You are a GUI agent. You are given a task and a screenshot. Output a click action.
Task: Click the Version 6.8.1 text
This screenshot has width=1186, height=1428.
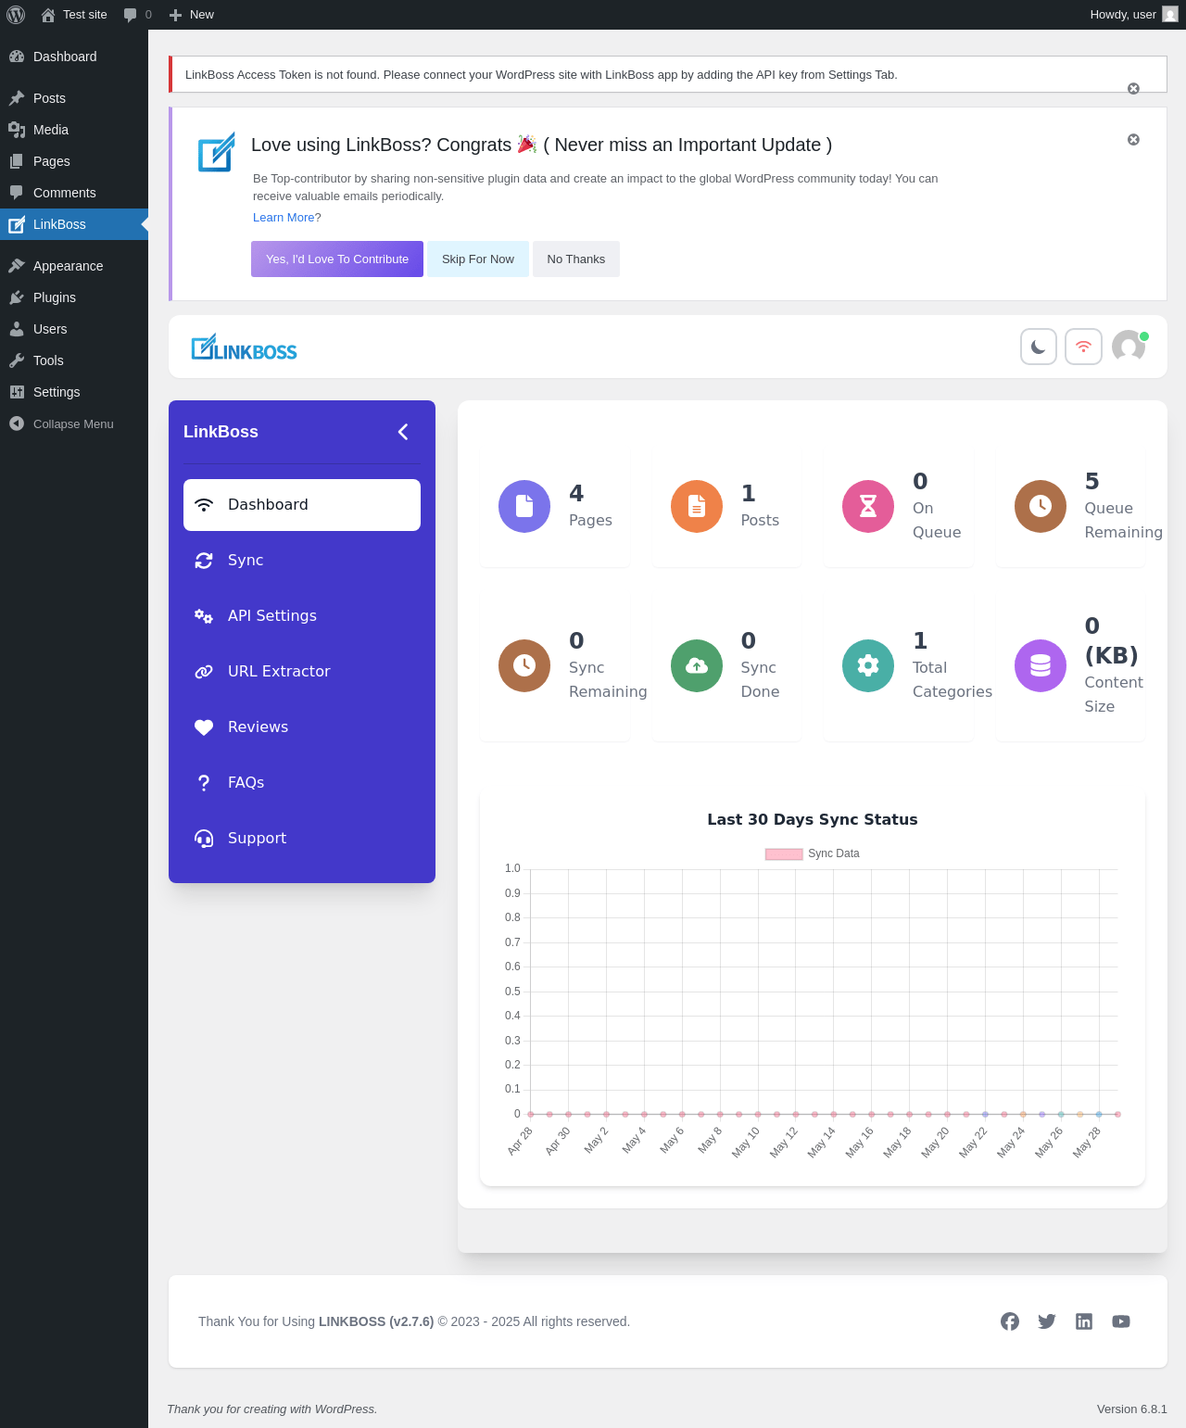click(1132, 1409)
